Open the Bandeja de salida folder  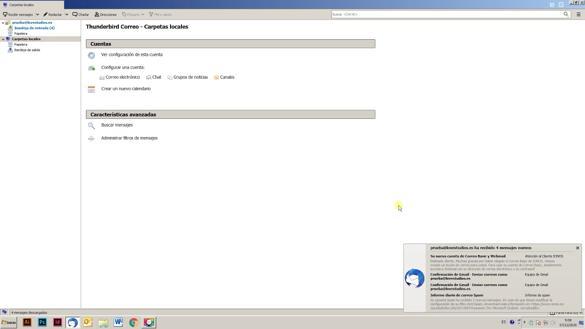click(27, 50)
